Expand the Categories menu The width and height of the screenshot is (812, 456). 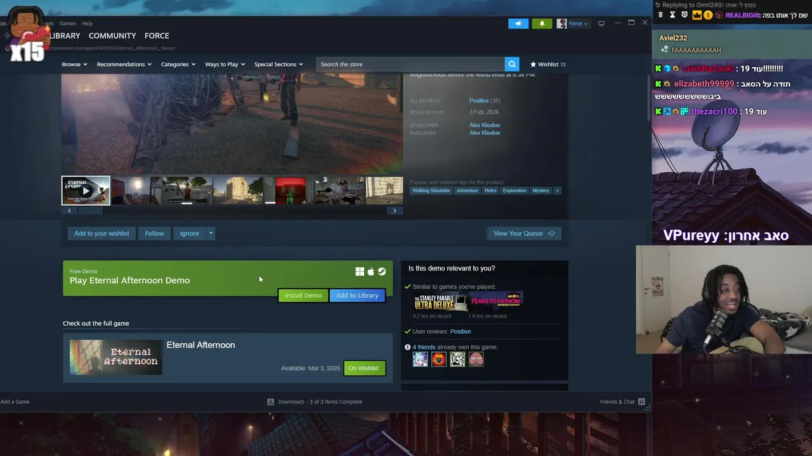click(178, 64)
